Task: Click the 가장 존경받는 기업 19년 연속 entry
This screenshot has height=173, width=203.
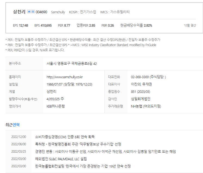Action: [83, 166]
